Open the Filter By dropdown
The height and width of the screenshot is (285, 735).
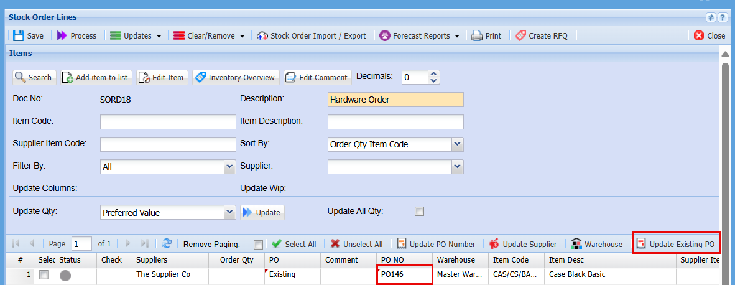(229, 166)
